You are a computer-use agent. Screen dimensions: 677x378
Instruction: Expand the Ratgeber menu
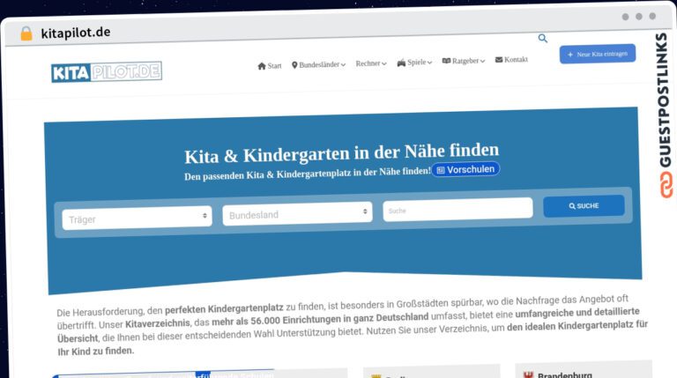pyautogui.click(x=464, y=61)
